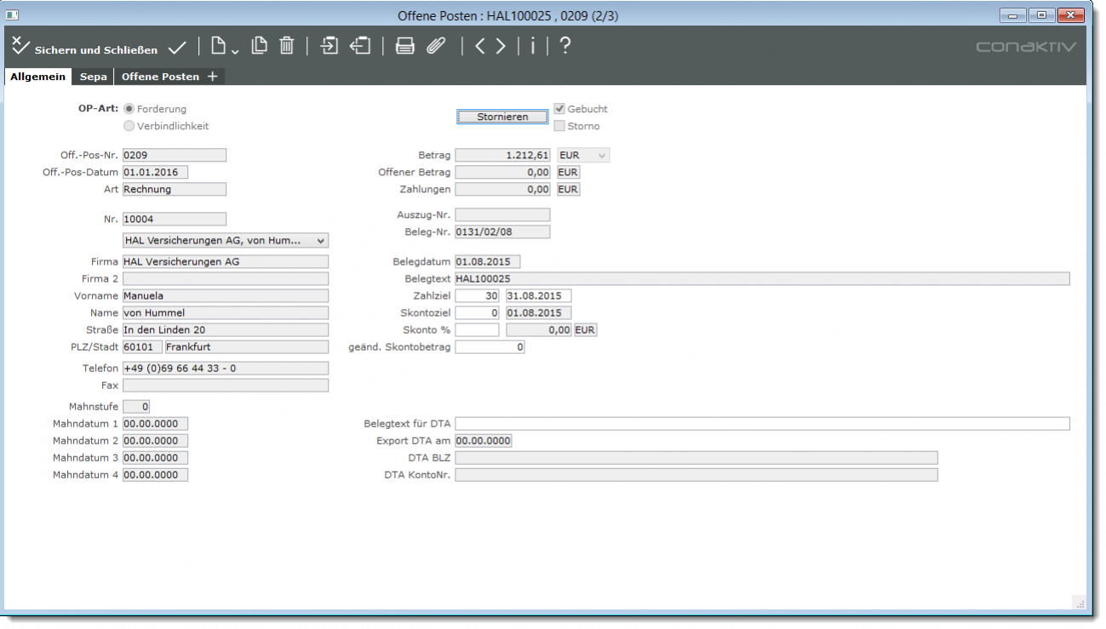Click the plus icon next to Offene Posten tab
Viewport: 1106px width, 629px height.
point(213,77)
